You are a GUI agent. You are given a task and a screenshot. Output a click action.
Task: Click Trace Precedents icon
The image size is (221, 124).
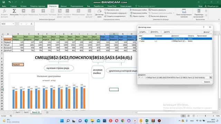pos(131,10)
